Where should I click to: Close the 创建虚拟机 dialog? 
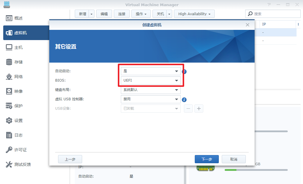point(248,25)
